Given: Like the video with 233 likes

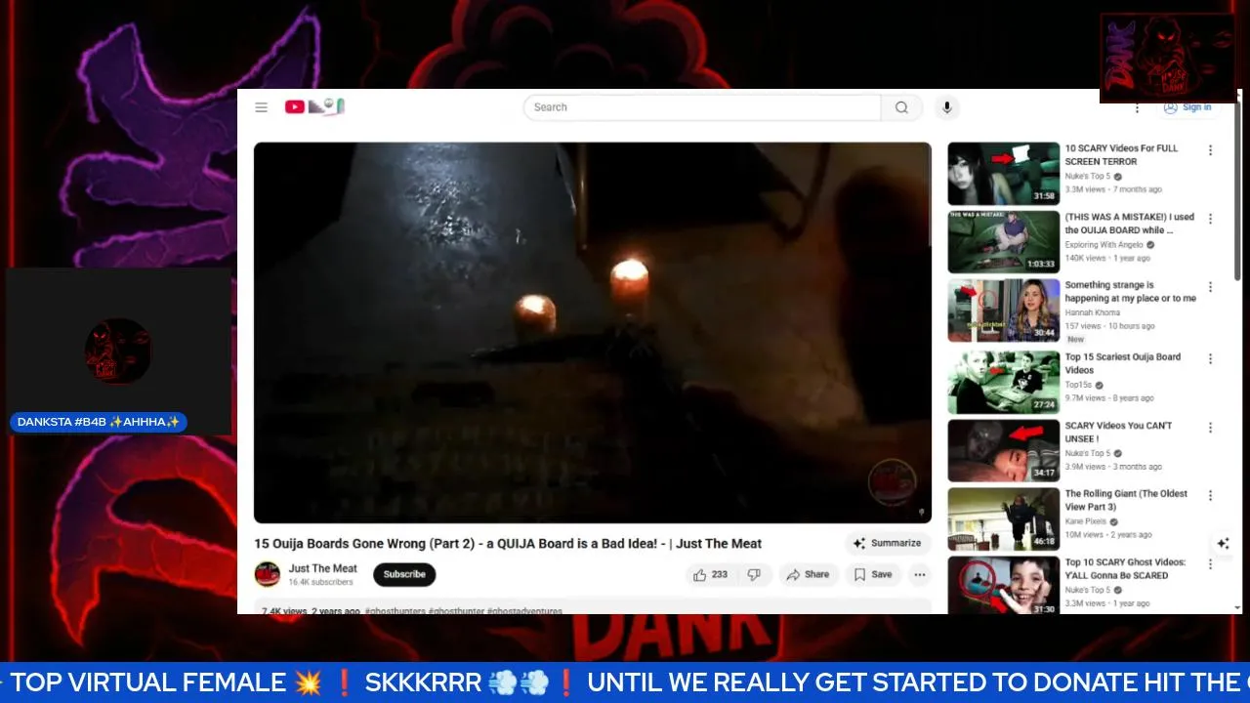Looking at the screenshot, I should (x=710, y=575).
